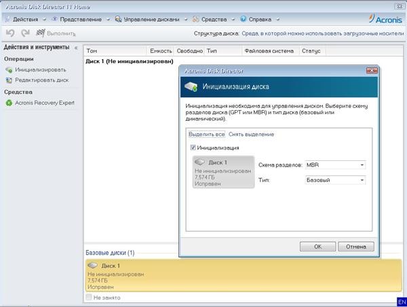Open the Схема разделов MBR dropdown

coord(335,165)
